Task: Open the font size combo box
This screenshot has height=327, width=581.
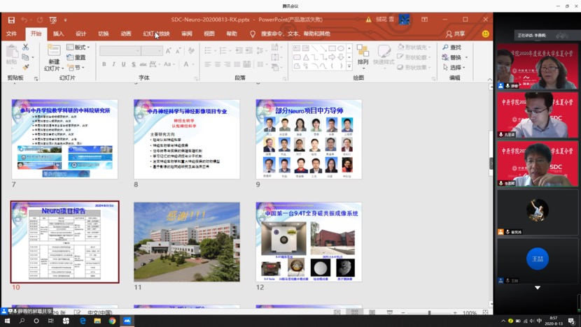Action: click(152, 51)
